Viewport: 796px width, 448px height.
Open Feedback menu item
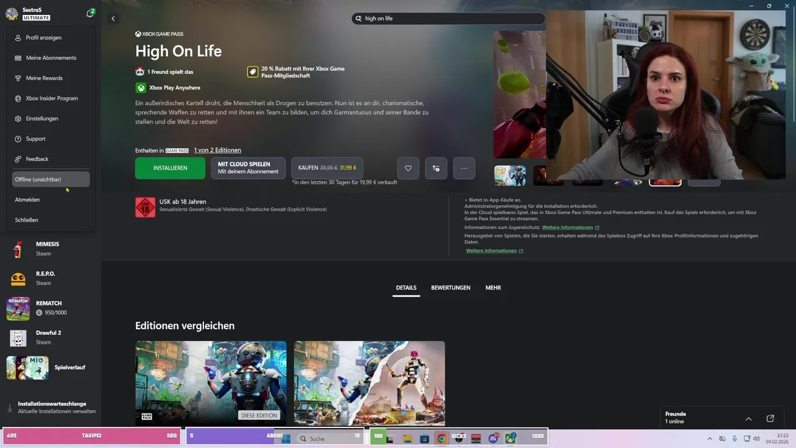(x=51, y=159)
